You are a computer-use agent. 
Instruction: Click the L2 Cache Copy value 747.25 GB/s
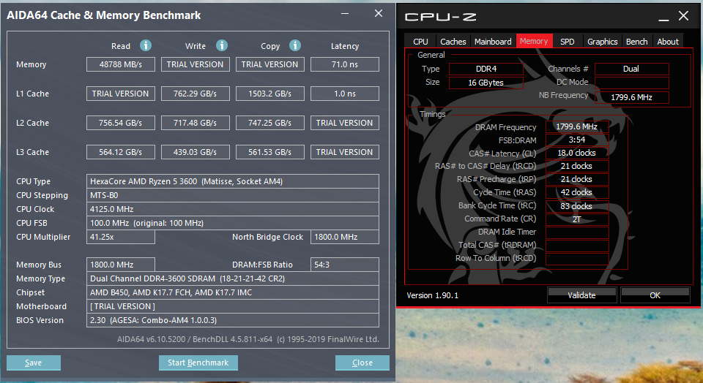[x=270, y=123]
